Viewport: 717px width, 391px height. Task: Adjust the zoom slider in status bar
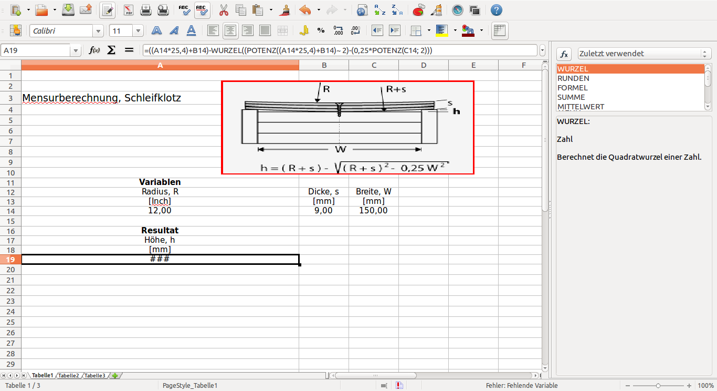tap(658, 386)
